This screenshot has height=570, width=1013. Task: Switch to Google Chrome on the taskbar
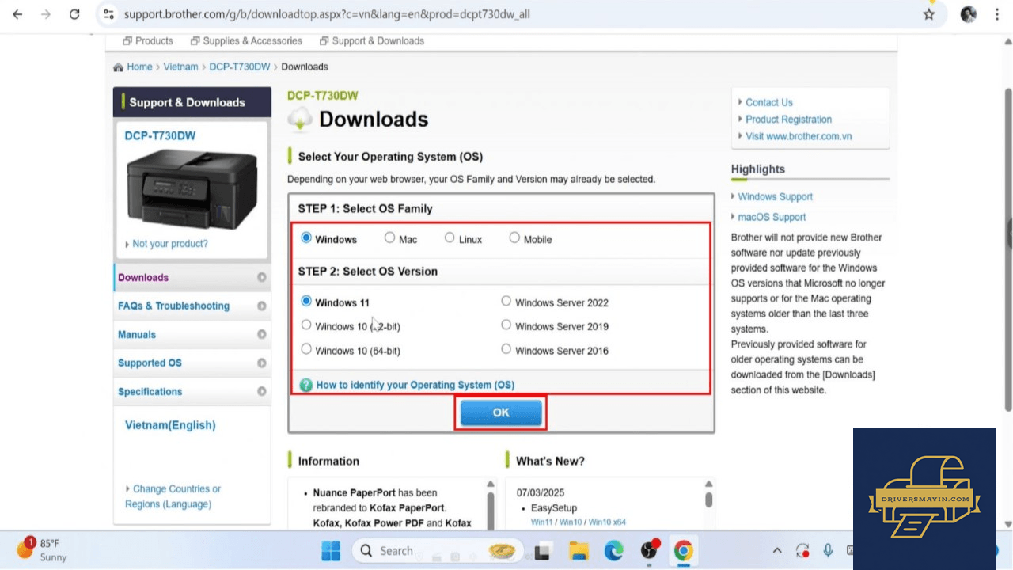tap(683, 550)
